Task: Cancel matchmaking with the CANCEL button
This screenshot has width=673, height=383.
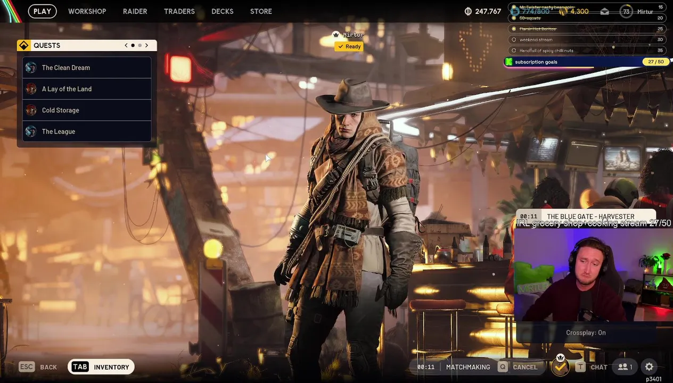Action: pyautogui.click(x=525, y=367)
